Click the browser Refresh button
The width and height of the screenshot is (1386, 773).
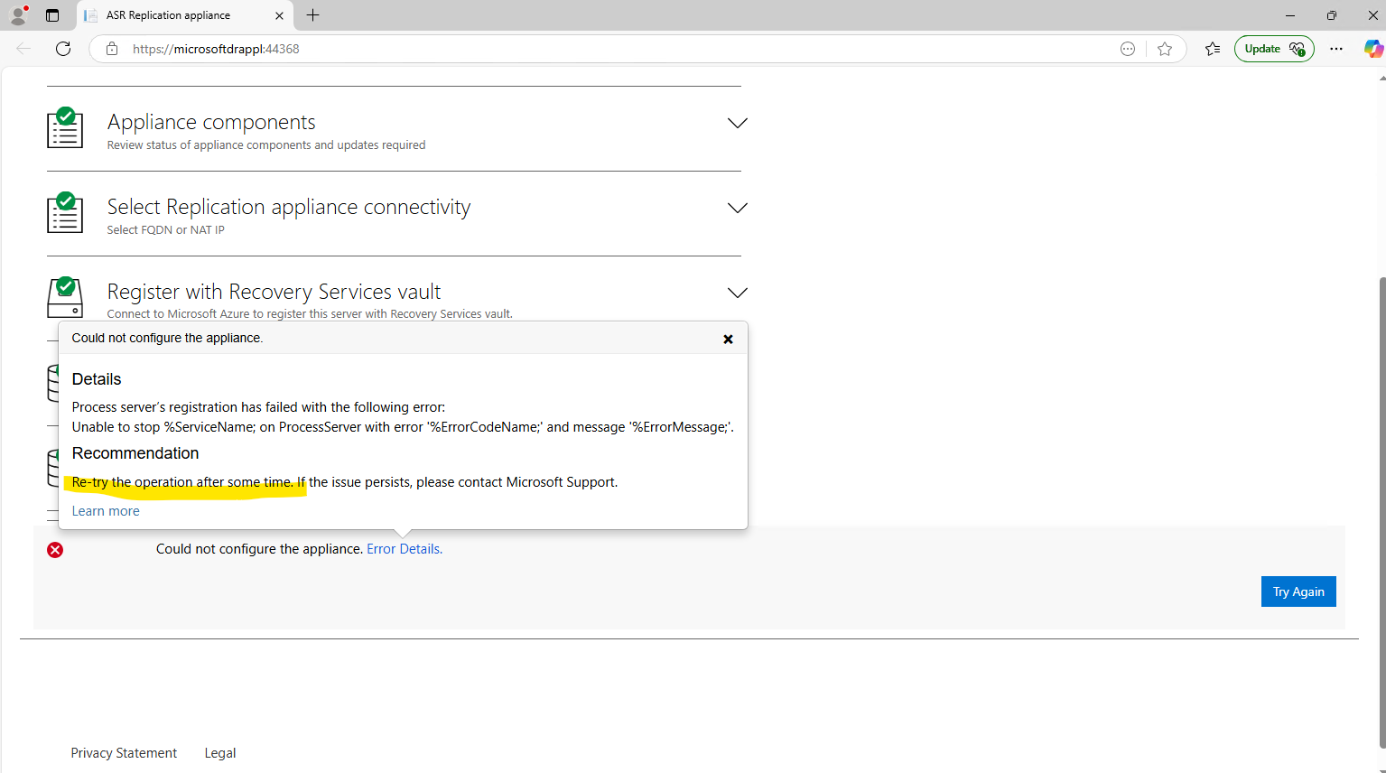pos(63,49)
